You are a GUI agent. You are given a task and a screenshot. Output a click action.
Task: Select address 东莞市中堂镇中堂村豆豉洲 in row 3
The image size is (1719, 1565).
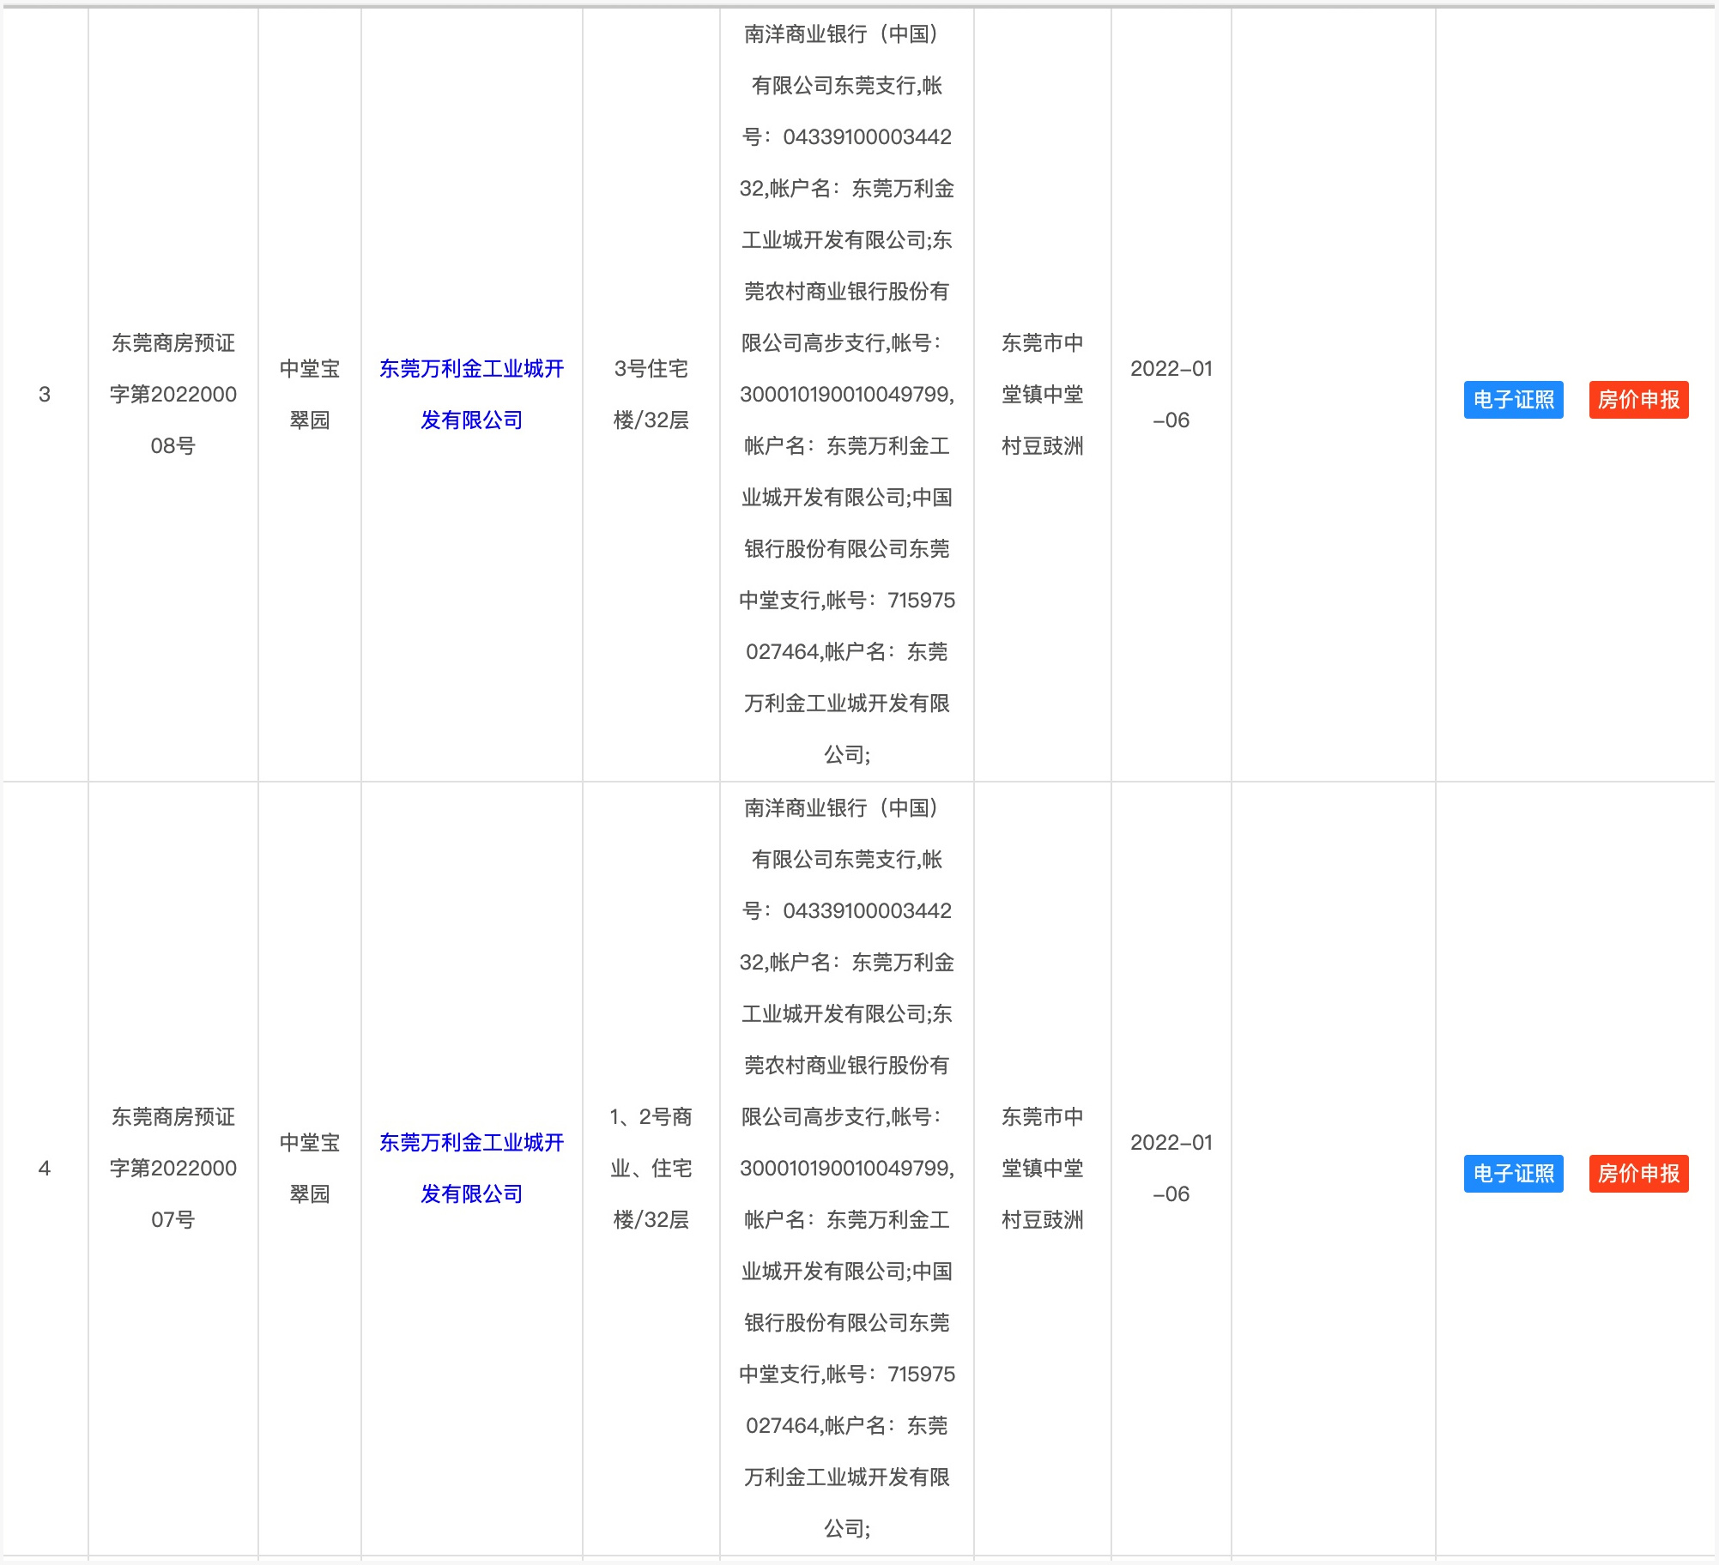(x=1043, y=395)
